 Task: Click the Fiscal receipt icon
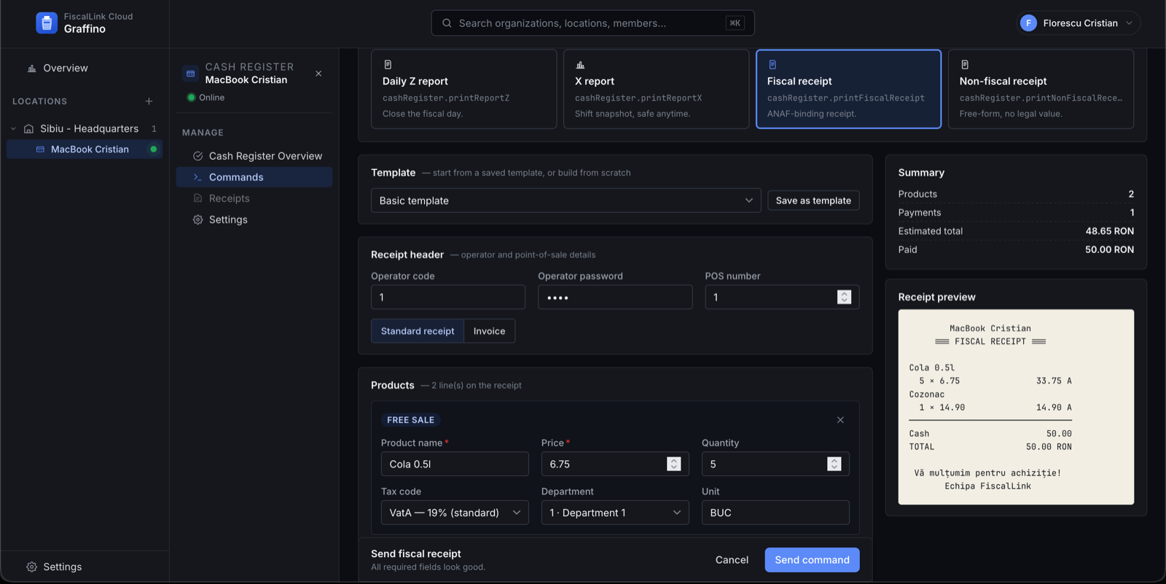pyautogui.click(x=772, y=65)
